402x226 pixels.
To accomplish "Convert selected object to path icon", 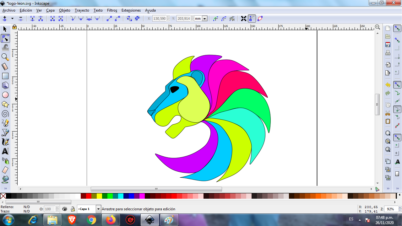I will [129, 19].
